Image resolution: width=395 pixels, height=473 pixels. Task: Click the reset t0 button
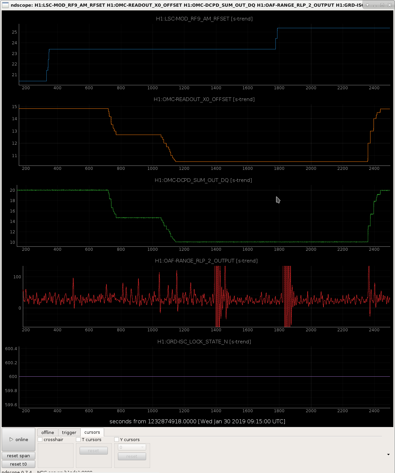click(18, 464)
